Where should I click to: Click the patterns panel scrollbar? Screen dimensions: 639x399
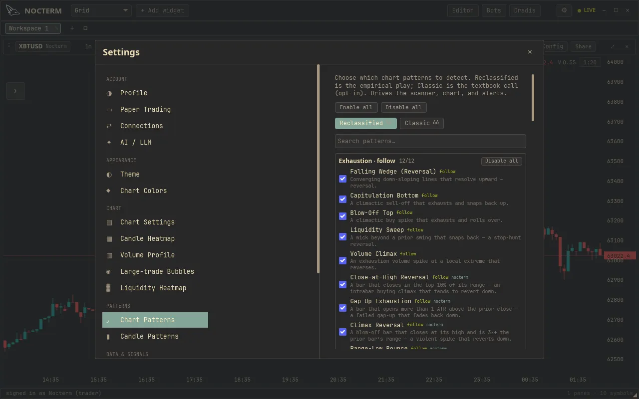(x=533, y=98)
